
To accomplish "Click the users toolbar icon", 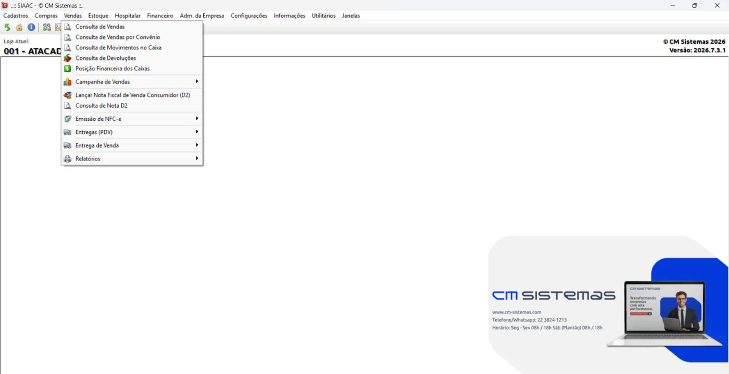I will [47, 27].
